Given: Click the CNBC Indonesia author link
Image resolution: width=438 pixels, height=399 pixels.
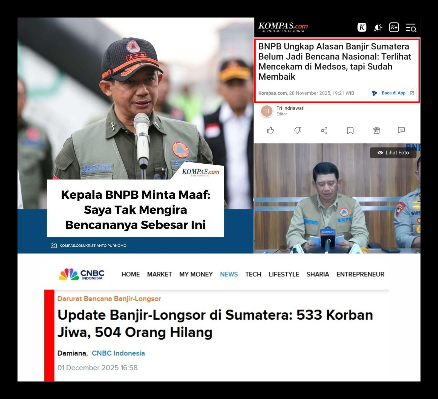Looking at the screenshot, I should (118, 353).
